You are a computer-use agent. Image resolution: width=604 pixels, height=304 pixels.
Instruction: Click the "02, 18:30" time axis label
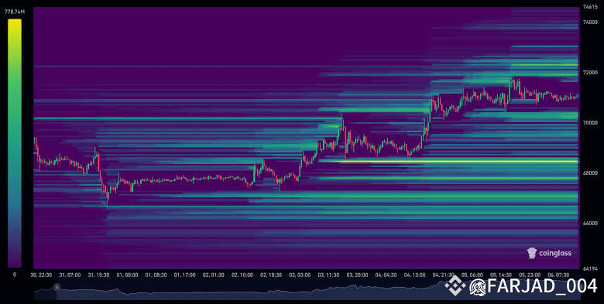pos(271,275)
